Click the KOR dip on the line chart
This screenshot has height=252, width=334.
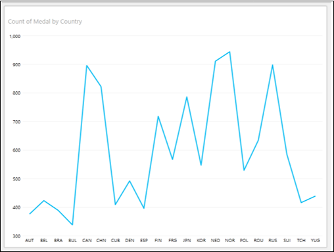pos(201,165)
